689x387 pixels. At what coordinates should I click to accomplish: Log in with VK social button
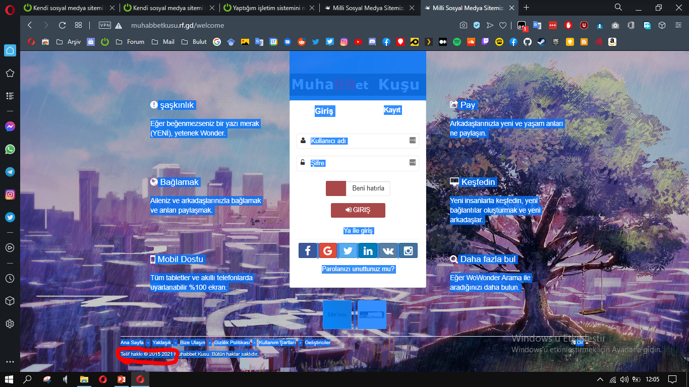pos(388,251)
